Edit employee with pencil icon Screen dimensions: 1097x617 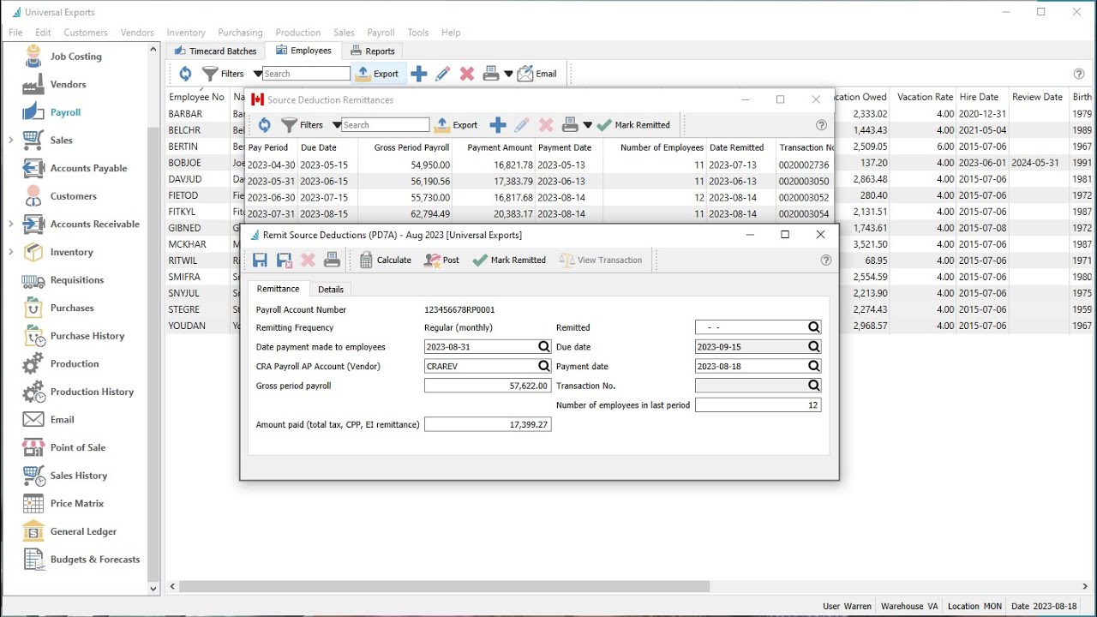[x=443, y=74]
